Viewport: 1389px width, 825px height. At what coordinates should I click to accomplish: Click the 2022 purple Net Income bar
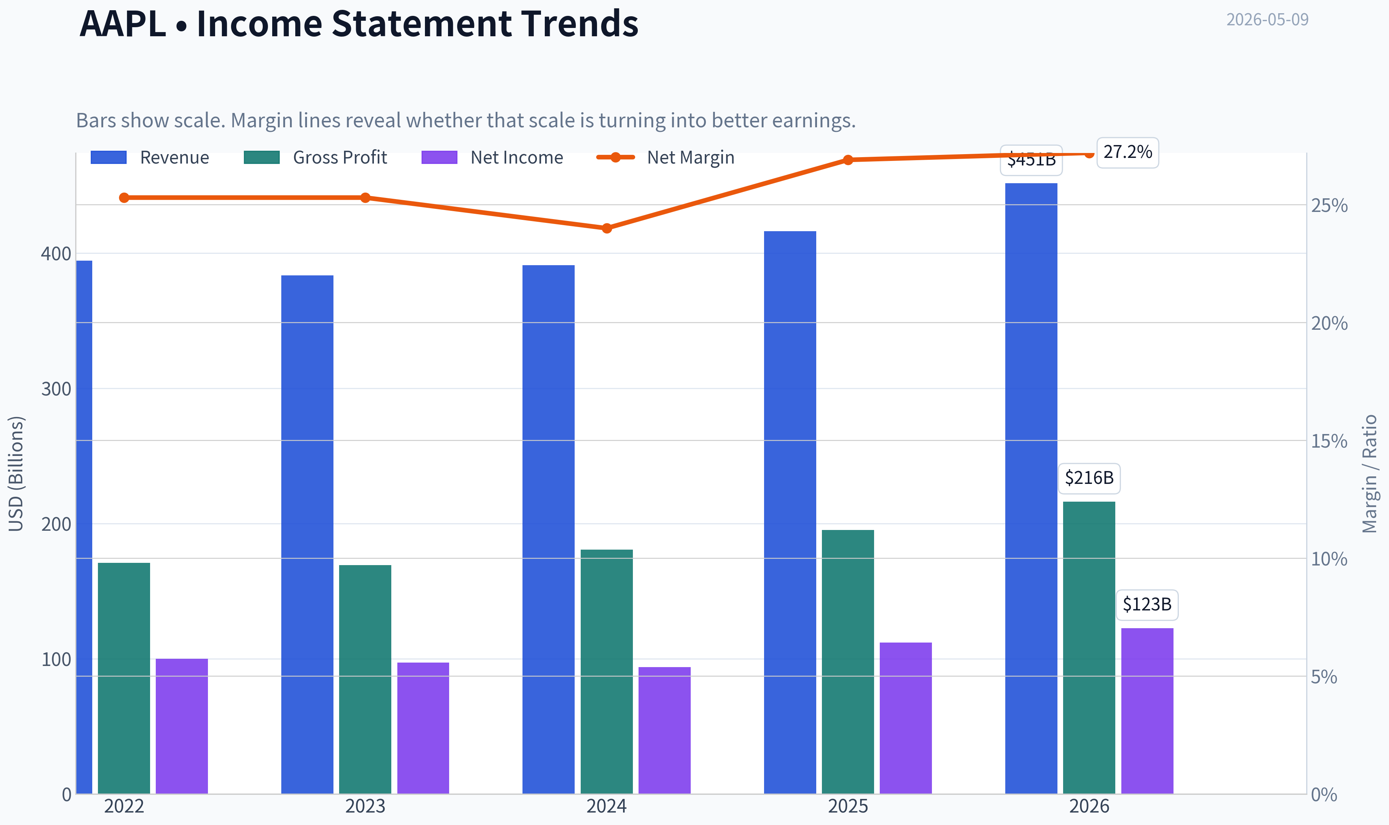pyautogui.click(x=182, y=726)
